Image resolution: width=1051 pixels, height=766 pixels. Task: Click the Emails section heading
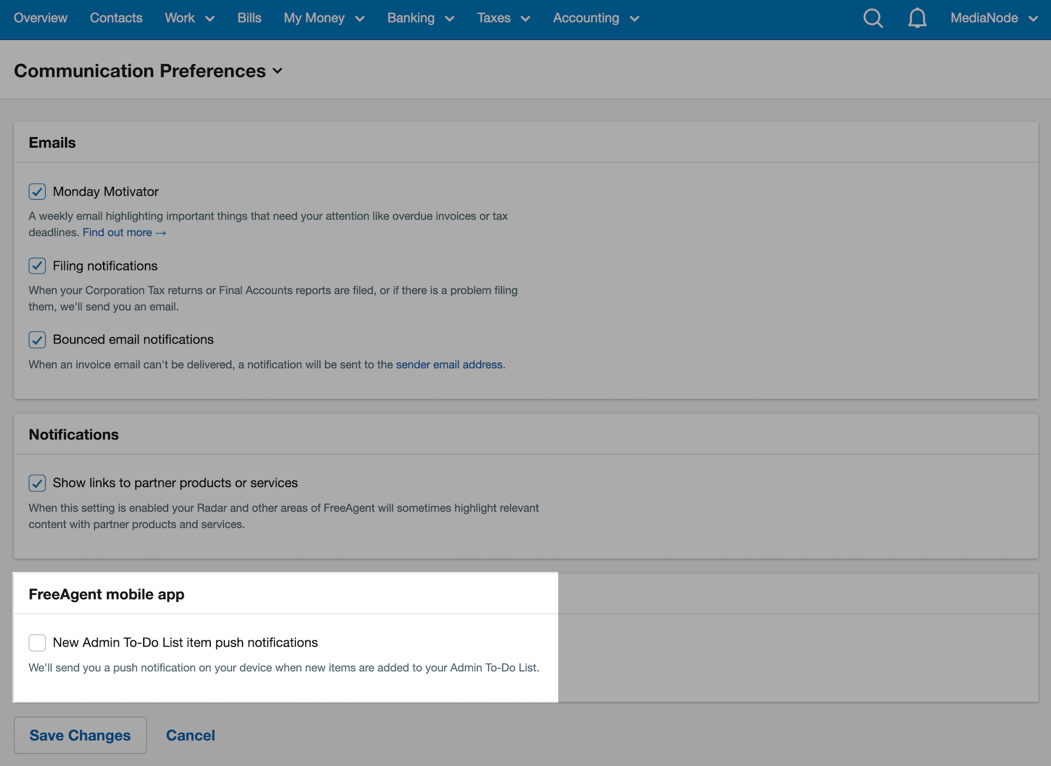tap(52, 143)
